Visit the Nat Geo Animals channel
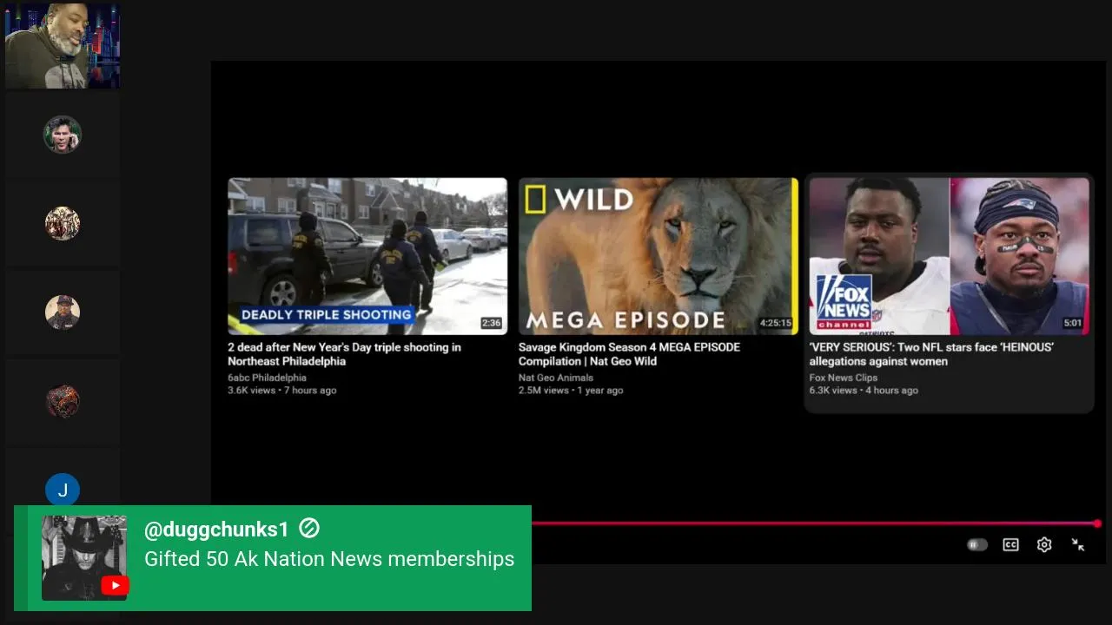 (556, 378)
